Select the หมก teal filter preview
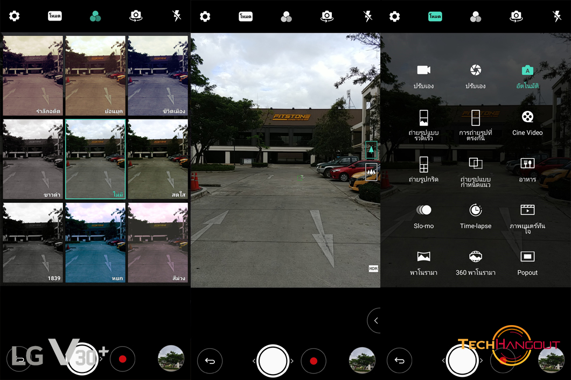Viewport: 571px width, 380px height. (x=95, y=243)
